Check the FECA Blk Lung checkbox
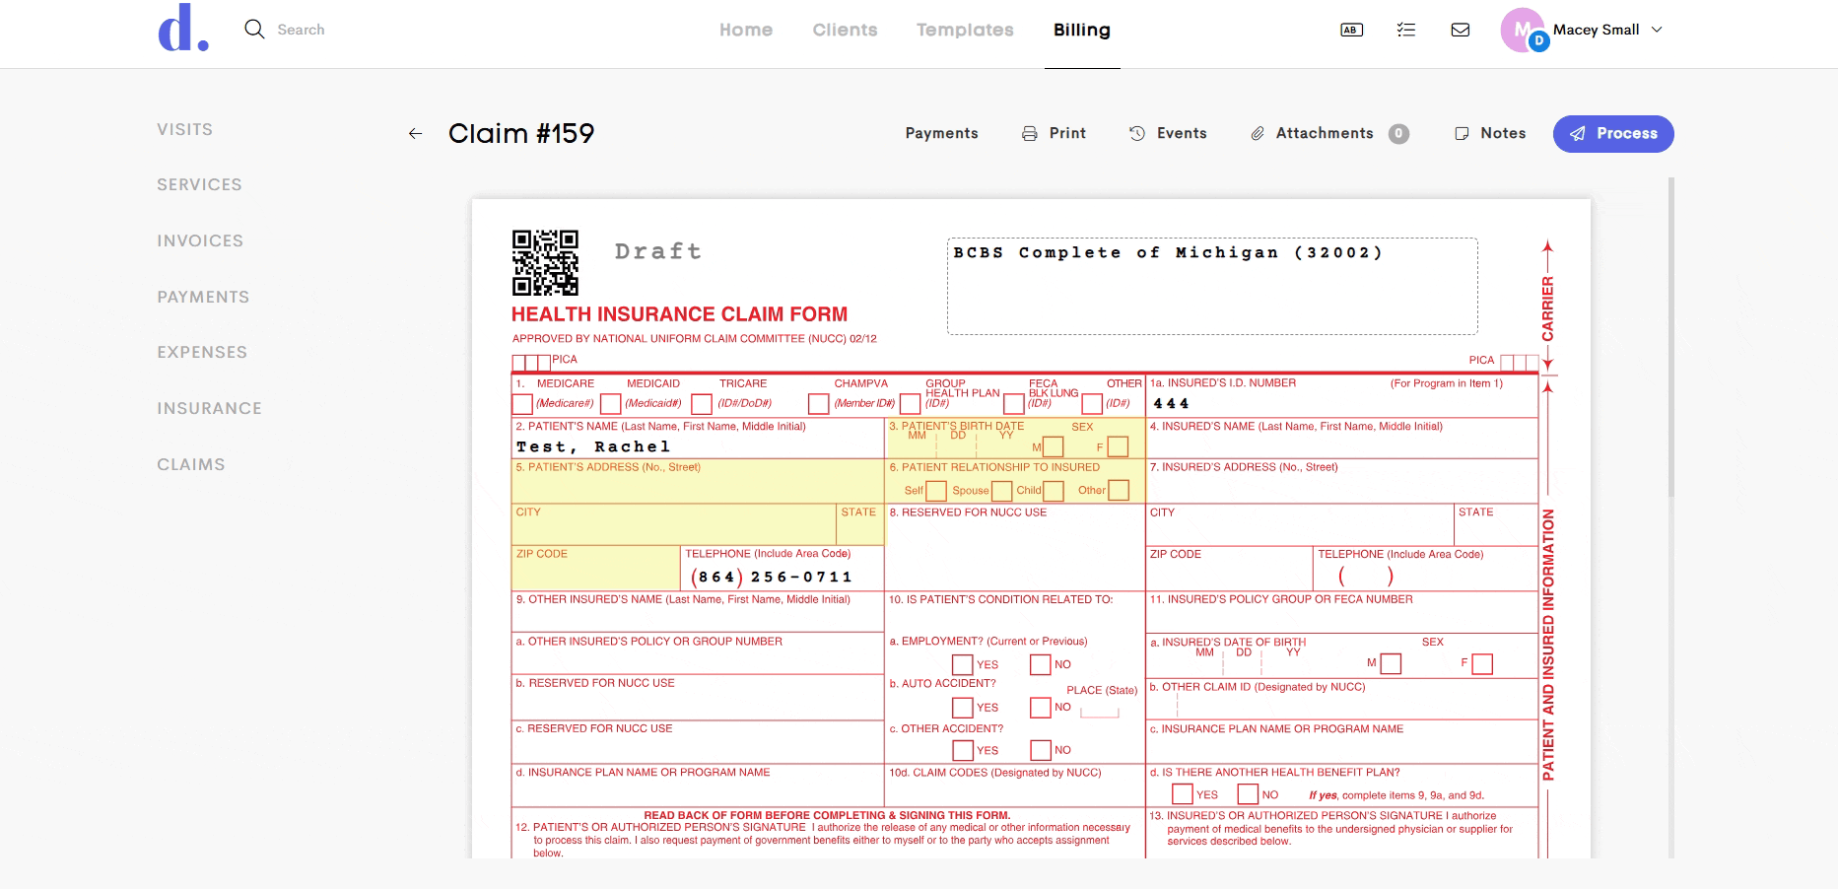 pos(1013,404)
